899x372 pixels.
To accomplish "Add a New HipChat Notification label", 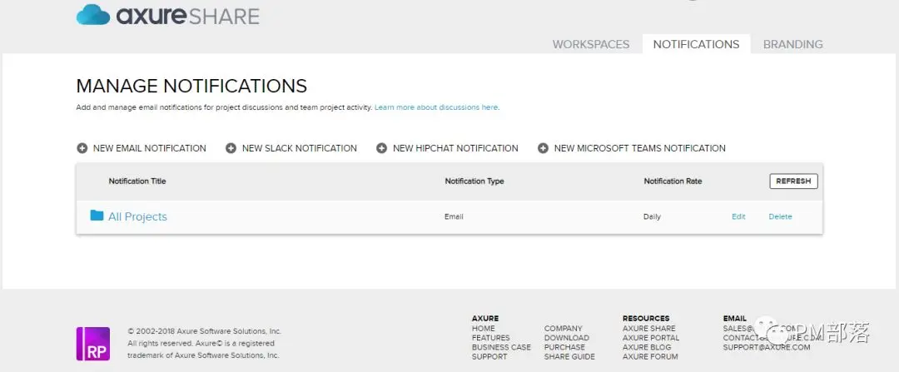I will pyautogui.click(x=455, y=148).
